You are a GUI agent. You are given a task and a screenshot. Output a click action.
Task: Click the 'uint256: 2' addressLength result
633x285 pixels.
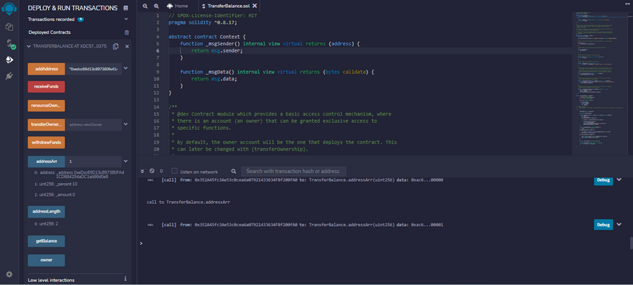click(x=47, y=223)
